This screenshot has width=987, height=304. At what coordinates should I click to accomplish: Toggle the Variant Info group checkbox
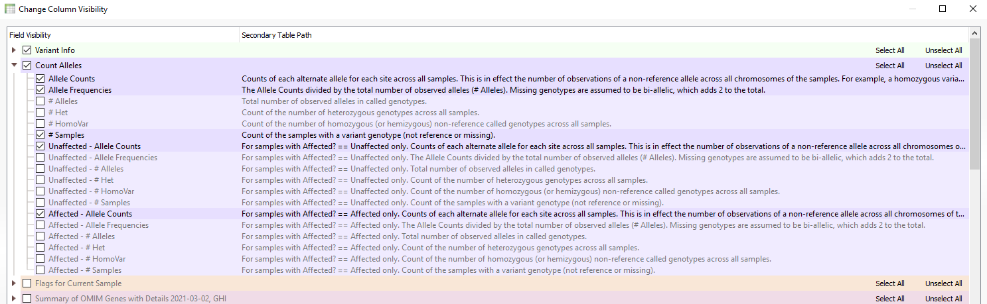pos(27,50)
